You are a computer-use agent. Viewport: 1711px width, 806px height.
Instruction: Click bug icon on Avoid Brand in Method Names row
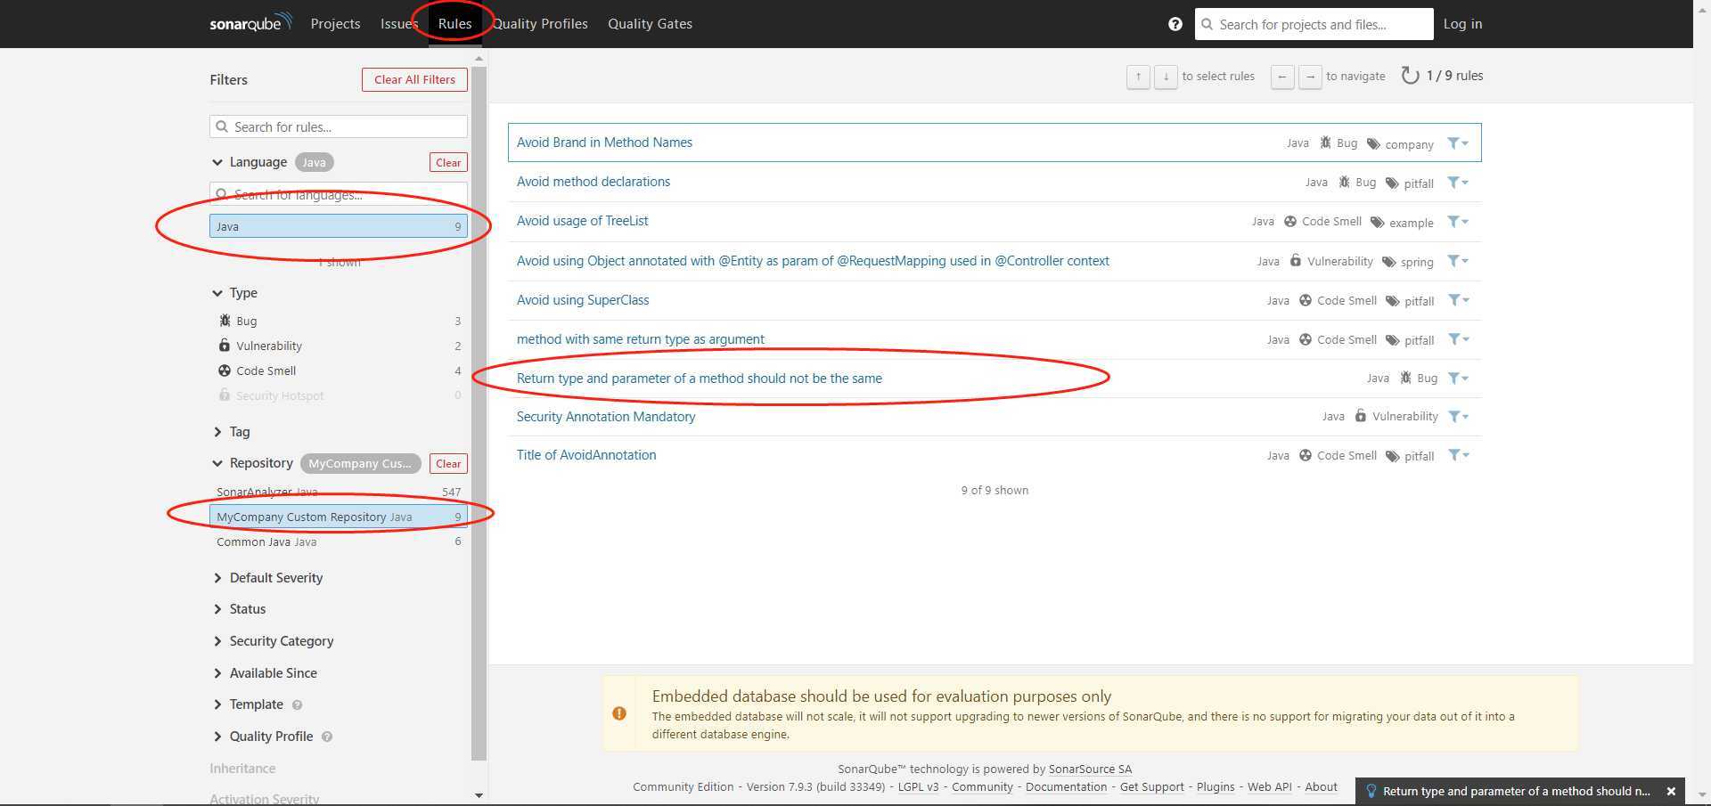pyautogui.click(x=1325, y=142)
